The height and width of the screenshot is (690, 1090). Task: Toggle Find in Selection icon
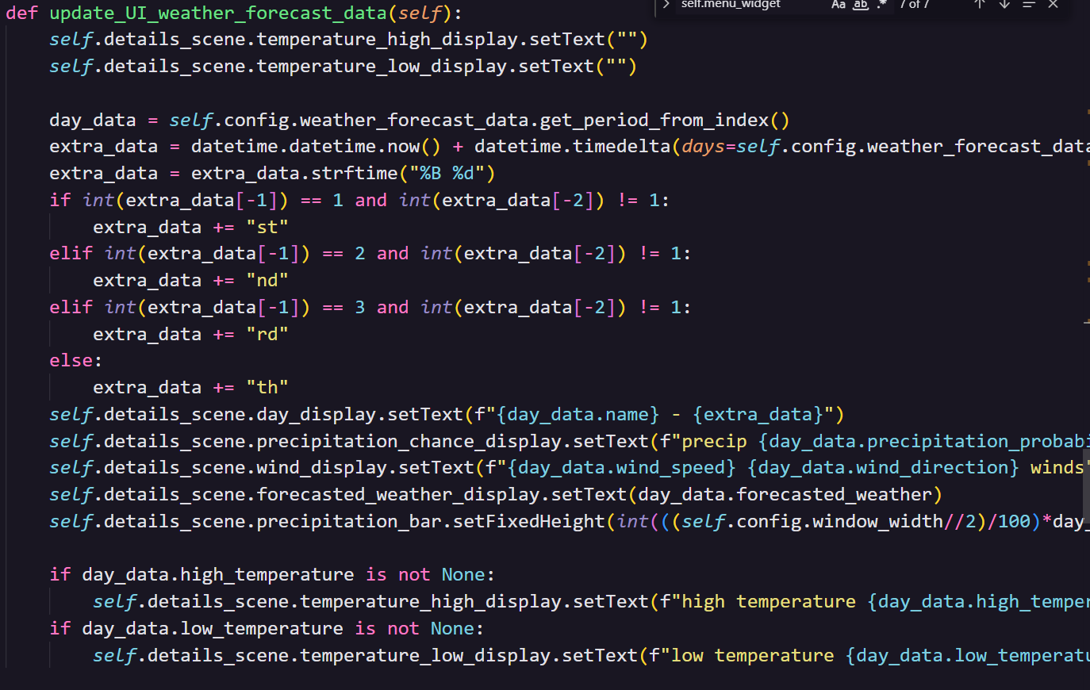1029,4
